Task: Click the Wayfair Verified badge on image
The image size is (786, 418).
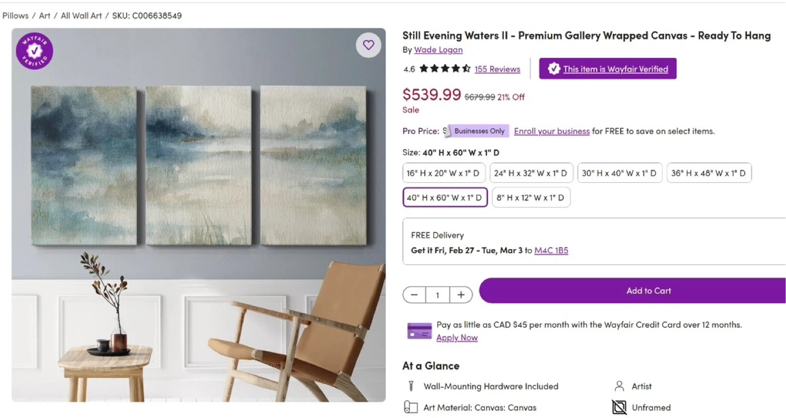Action: pyautogui.click(x=34, y=51)
